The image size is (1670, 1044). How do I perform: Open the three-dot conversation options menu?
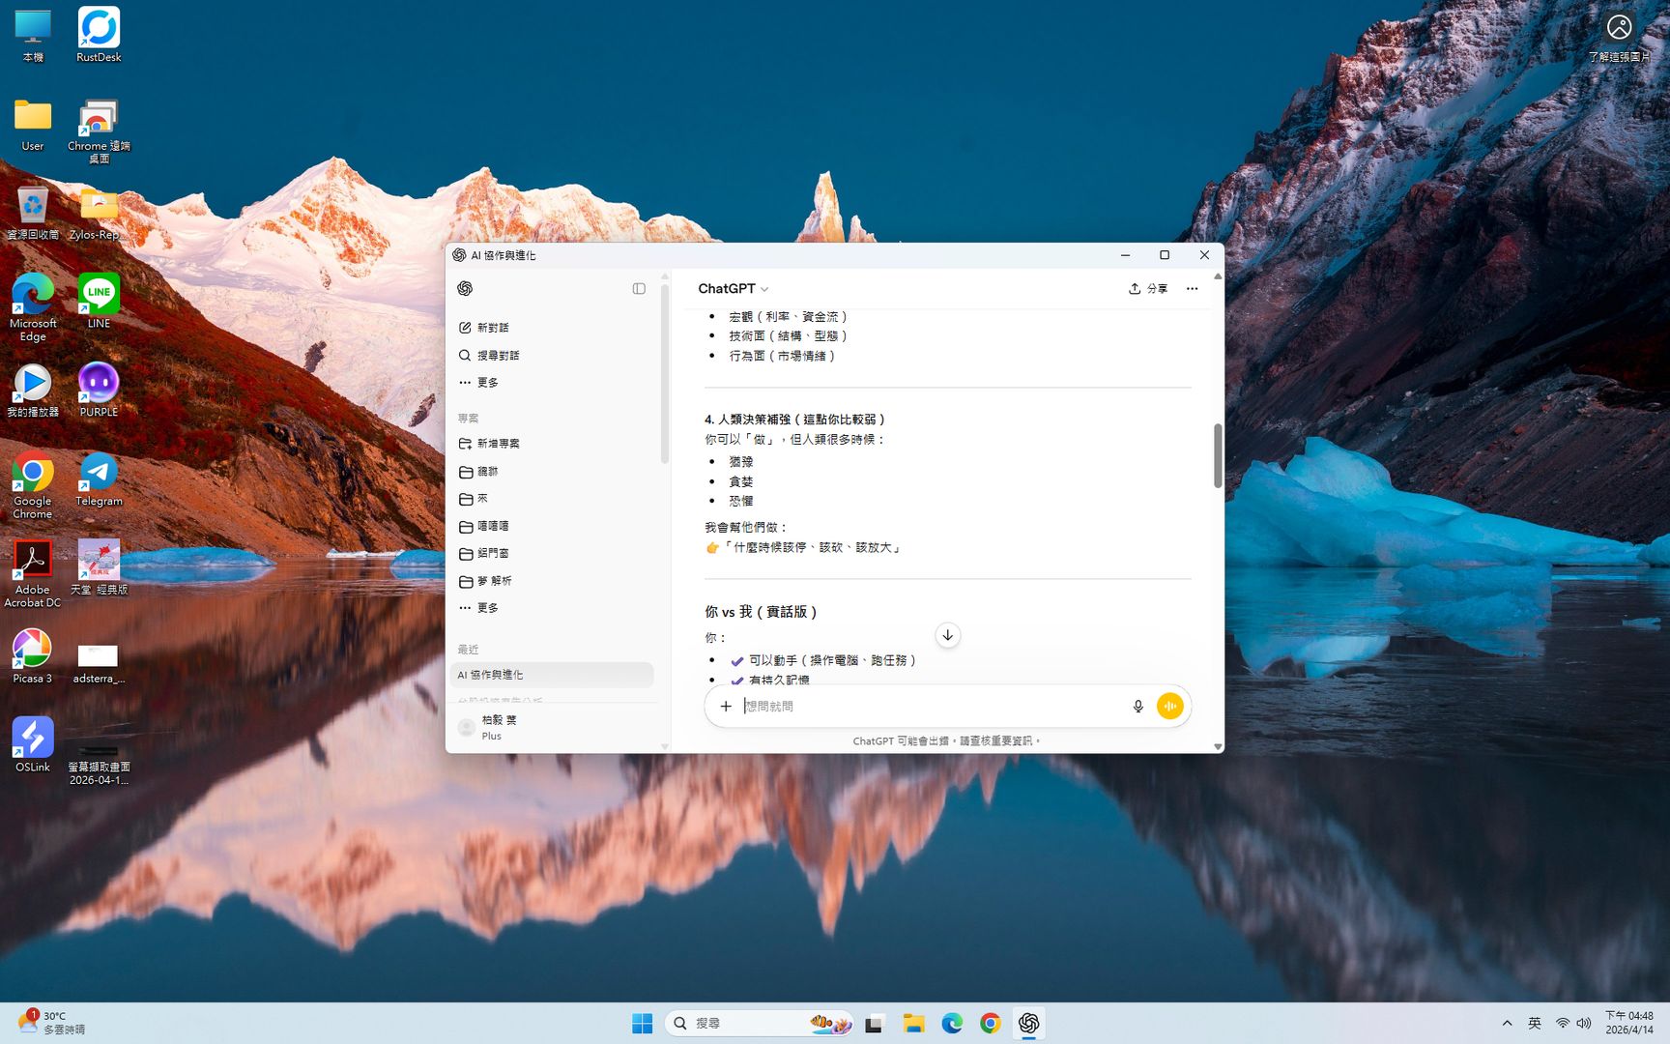[x=1192, y=289]
